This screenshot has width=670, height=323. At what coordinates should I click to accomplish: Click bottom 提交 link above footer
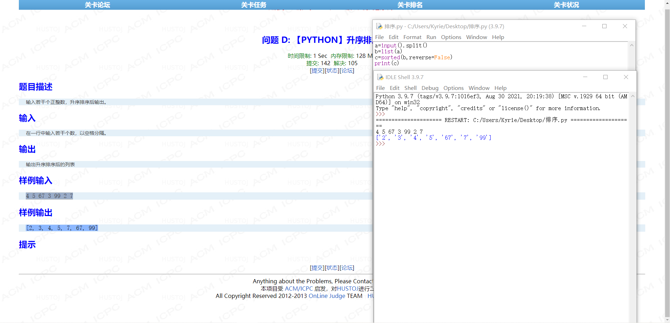click(x=317, y=268)
